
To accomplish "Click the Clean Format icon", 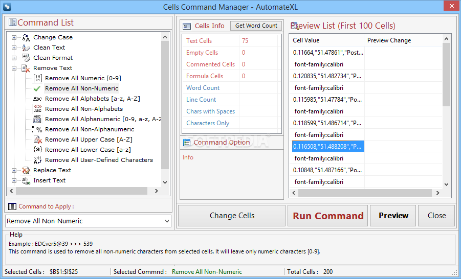I will (26, 58).
